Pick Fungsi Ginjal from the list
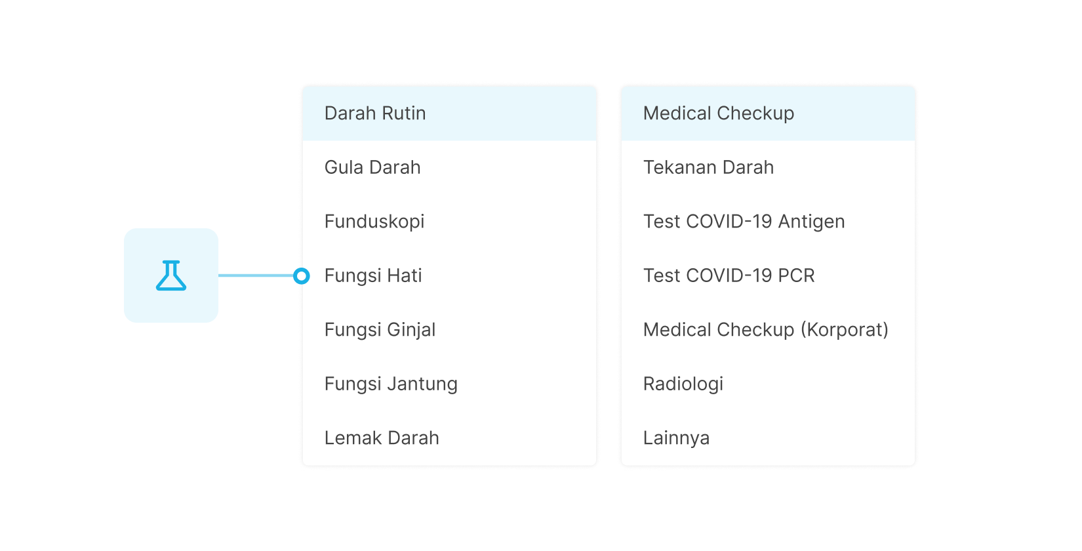Viewport: 1082px width, 551px height. click(380, 330)
